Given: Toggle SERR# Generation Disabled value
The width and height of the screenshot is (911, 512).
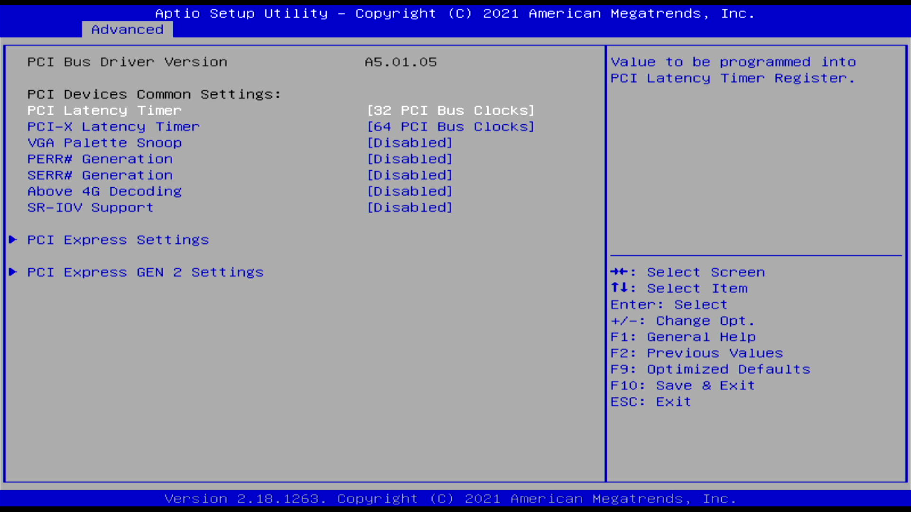Looking at the screenshot, I should (409, 175).
